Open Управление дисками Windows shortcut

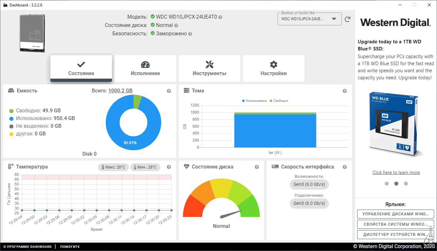396,214
